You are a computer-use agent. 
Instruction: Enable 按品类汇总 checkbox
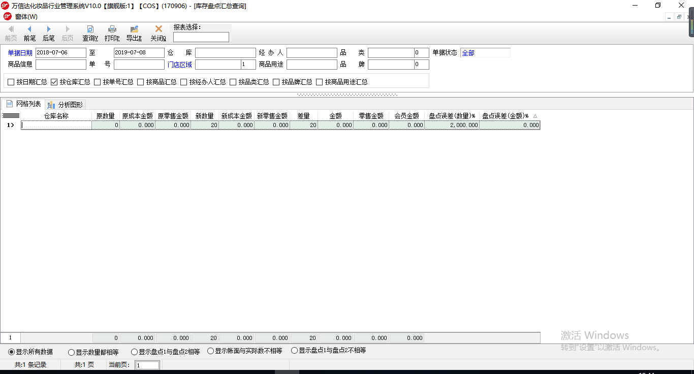233,82
